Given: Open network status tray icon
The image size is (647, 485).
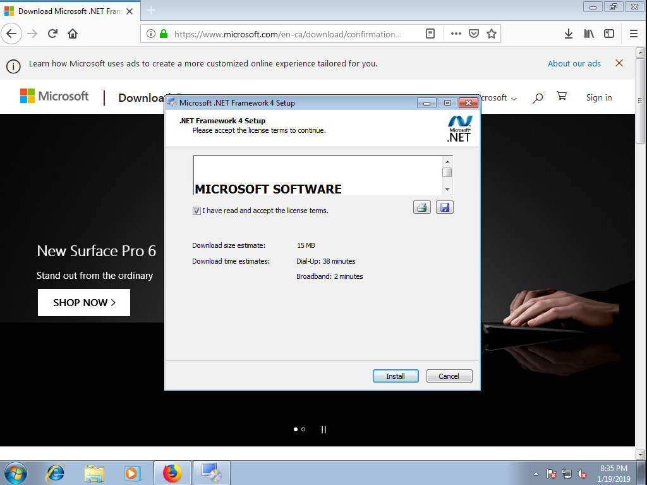Looking at the screenshot, I should [567, 474].
